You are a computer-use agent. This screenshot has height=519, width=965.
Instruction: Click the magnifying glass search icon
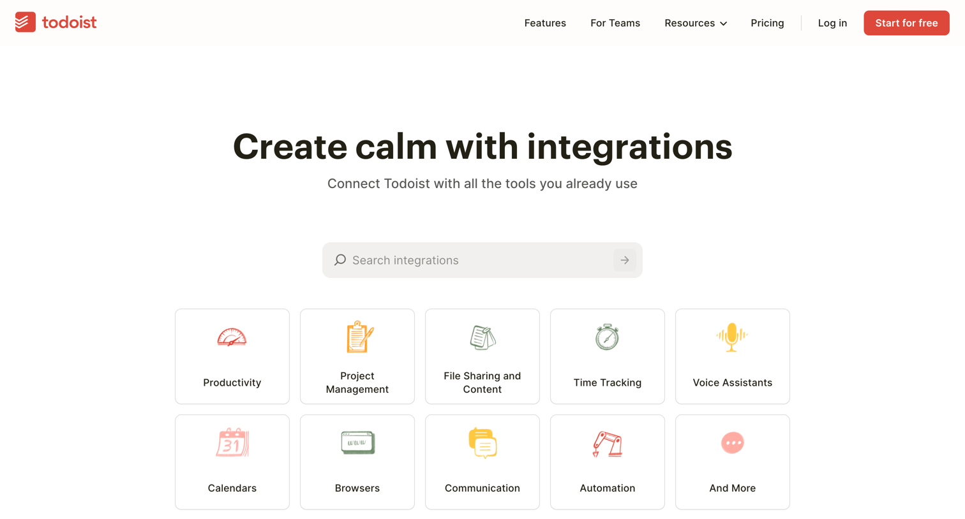[340, 260]
